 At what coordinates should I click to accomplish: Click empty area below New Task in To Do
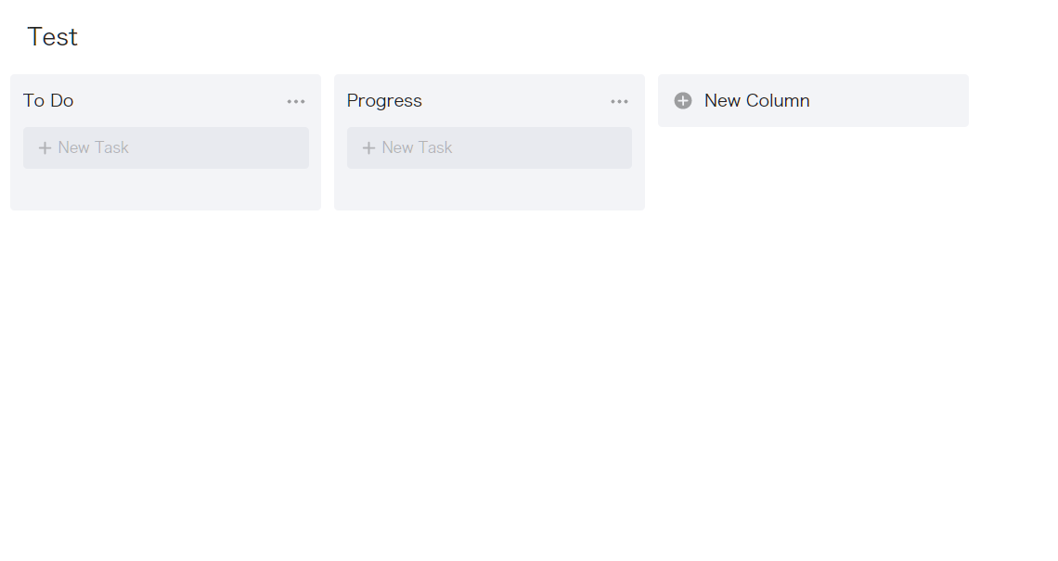pyautogui.click(x=166, y=189)
